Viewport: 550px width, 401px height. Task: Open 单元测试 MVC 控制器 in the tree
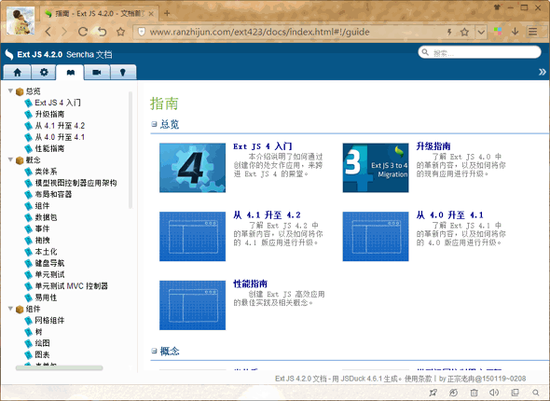pyautogui.click(x=71, y=286)
